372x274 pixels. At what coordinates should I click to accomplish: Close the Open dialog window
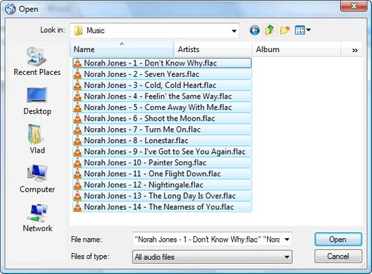tap(354, 6)
